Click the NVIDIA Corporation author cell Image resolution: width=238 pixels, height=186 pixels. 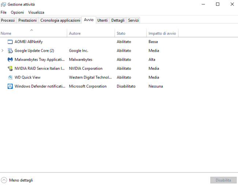[86, 69]
